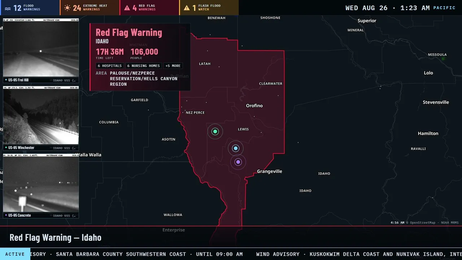Switch to the 24 Extreme Heat Warnings tab
Image resolution: width=462 pixels, height=260 pixels.
[90, 8]
